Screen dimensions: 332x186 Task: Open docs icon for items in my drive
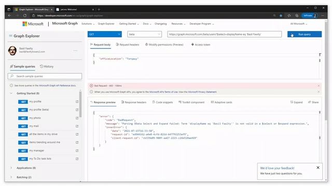point(77,134)
